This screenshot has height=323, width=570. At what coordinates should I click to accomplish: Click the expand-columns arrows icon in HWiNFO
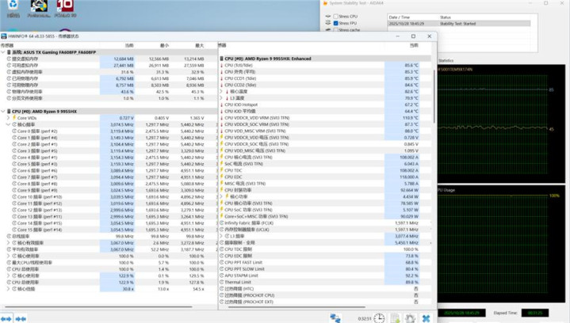coord(6,318)
